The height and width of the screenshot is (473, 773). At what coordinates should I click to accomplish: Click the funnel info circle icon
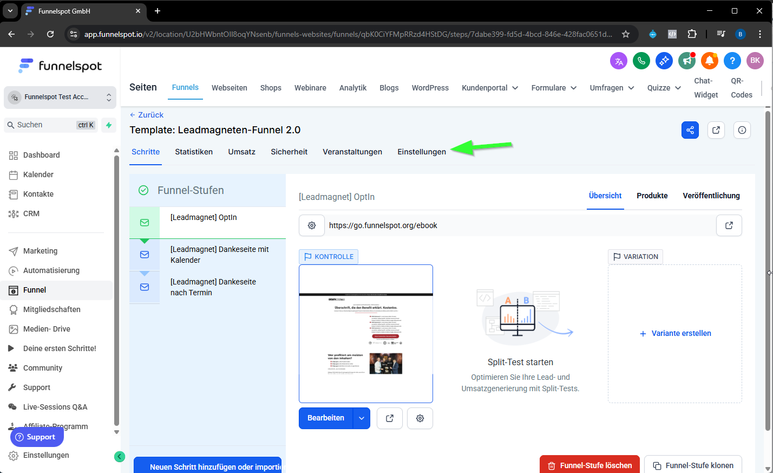[742, 130]
